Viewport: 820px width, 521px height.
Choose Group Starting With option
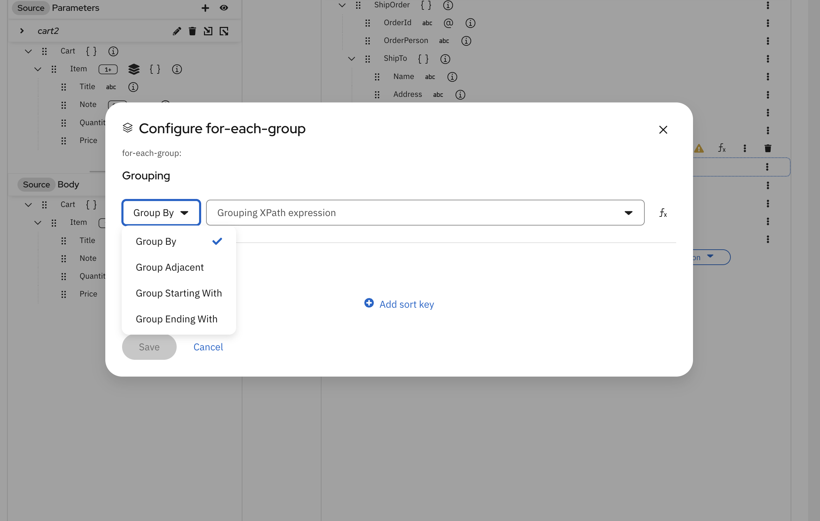(x=179, y=293)
